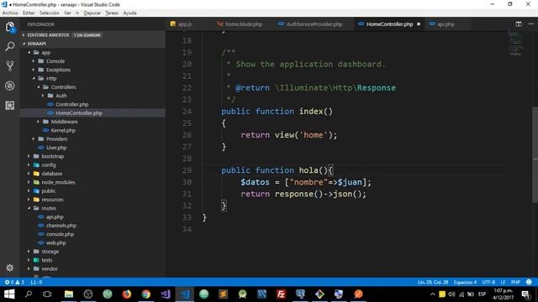Split the editor with toolbar icon
The height and width of the screenshot is (302, 538).
(x=519, y=24)
